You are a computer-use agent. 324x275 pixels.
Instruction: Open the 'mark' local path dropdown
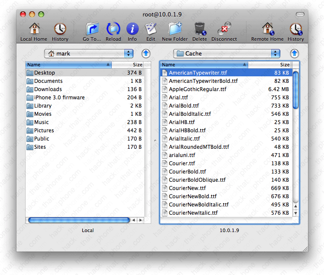coord(89,53)
